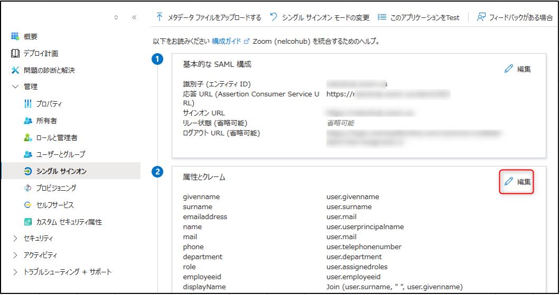Viewport: 560px width, 295px height.
Task: Click the 属性とクレーム heading
Action: [204, 177]
